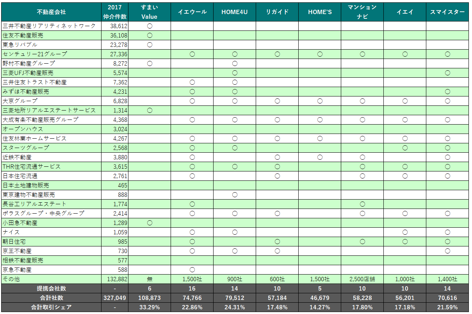Viewport: 472px width, 314px height.
Task: Select the 不動産会社 column header
Action: [51, 12]
